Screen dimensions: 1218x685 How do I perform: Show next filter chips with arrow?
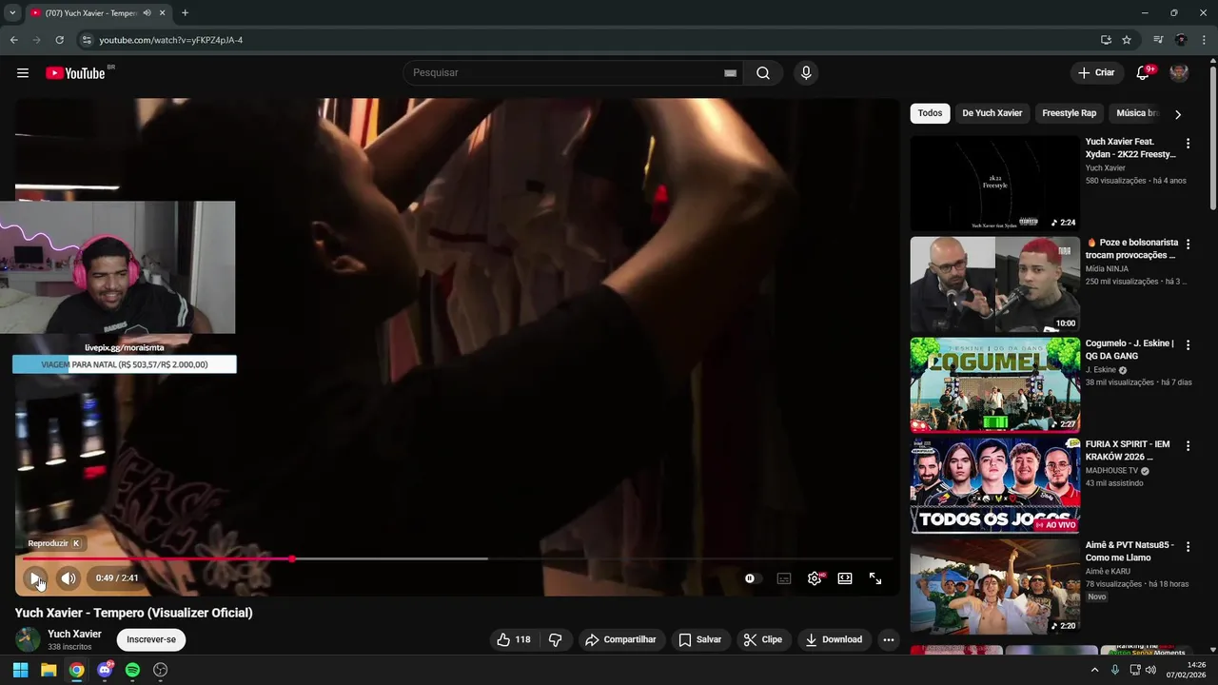click(1178, 114)
